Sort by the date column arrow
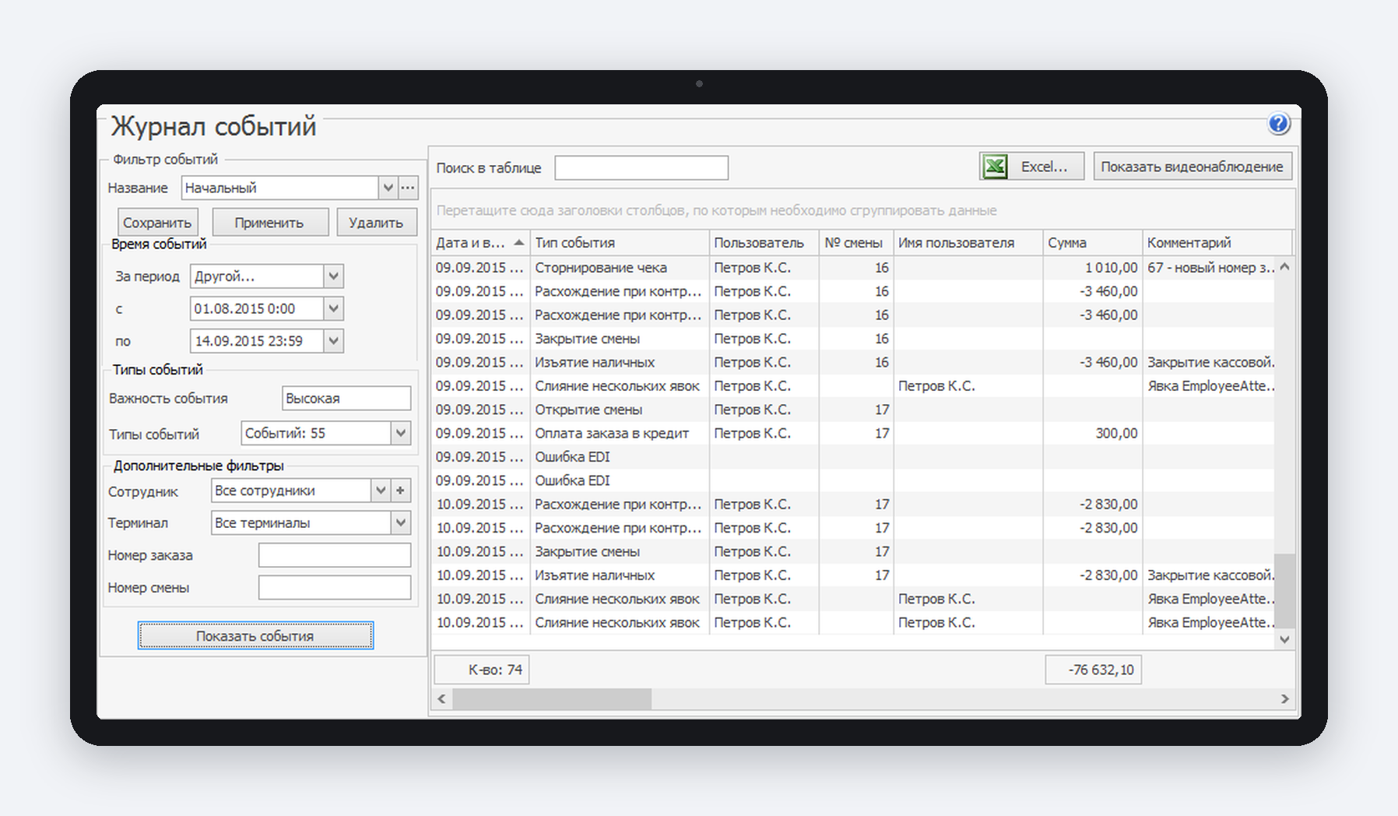The height and width of the screenshot is (816, 1398). coord(518,243)
